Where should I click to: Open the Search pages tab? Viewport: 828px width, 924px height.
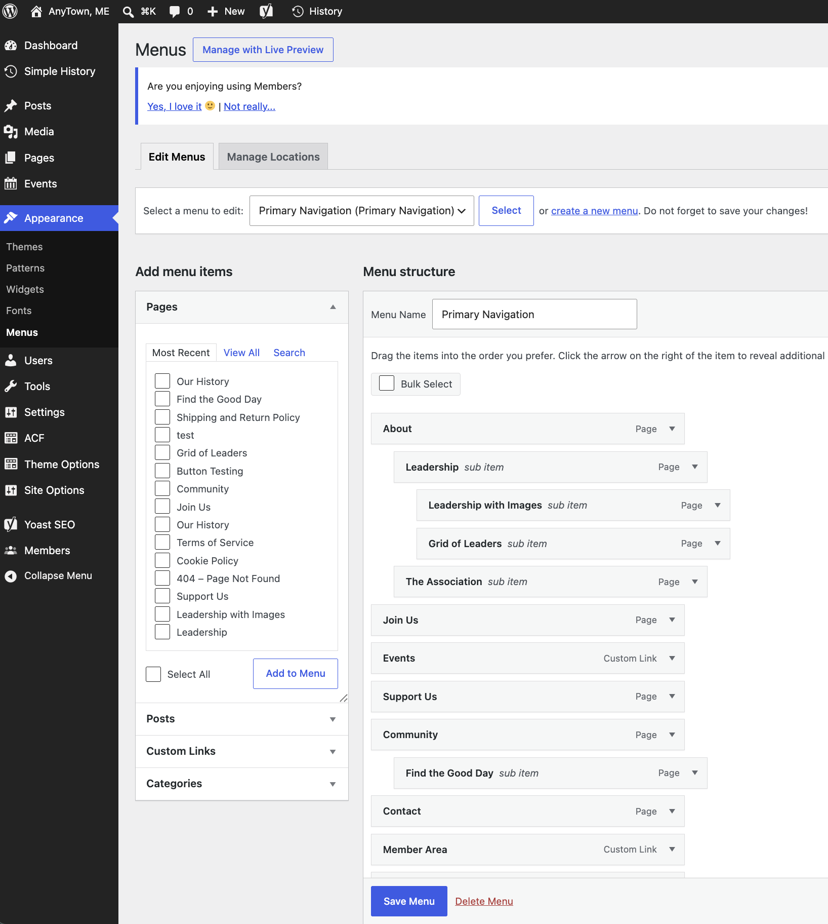[x=289, y=353]
